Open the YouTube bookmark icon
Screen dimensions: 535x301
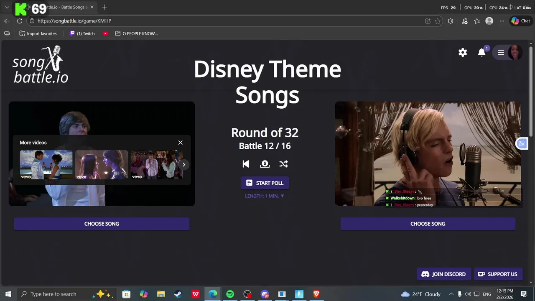(x=105, y=33)
